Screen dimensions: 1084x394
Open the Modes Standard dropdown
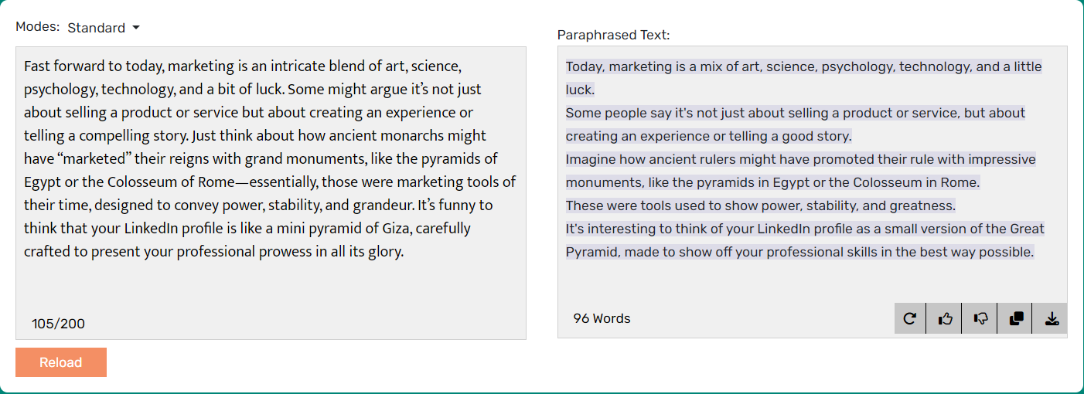pyautogui.click(x=104, y=28)
